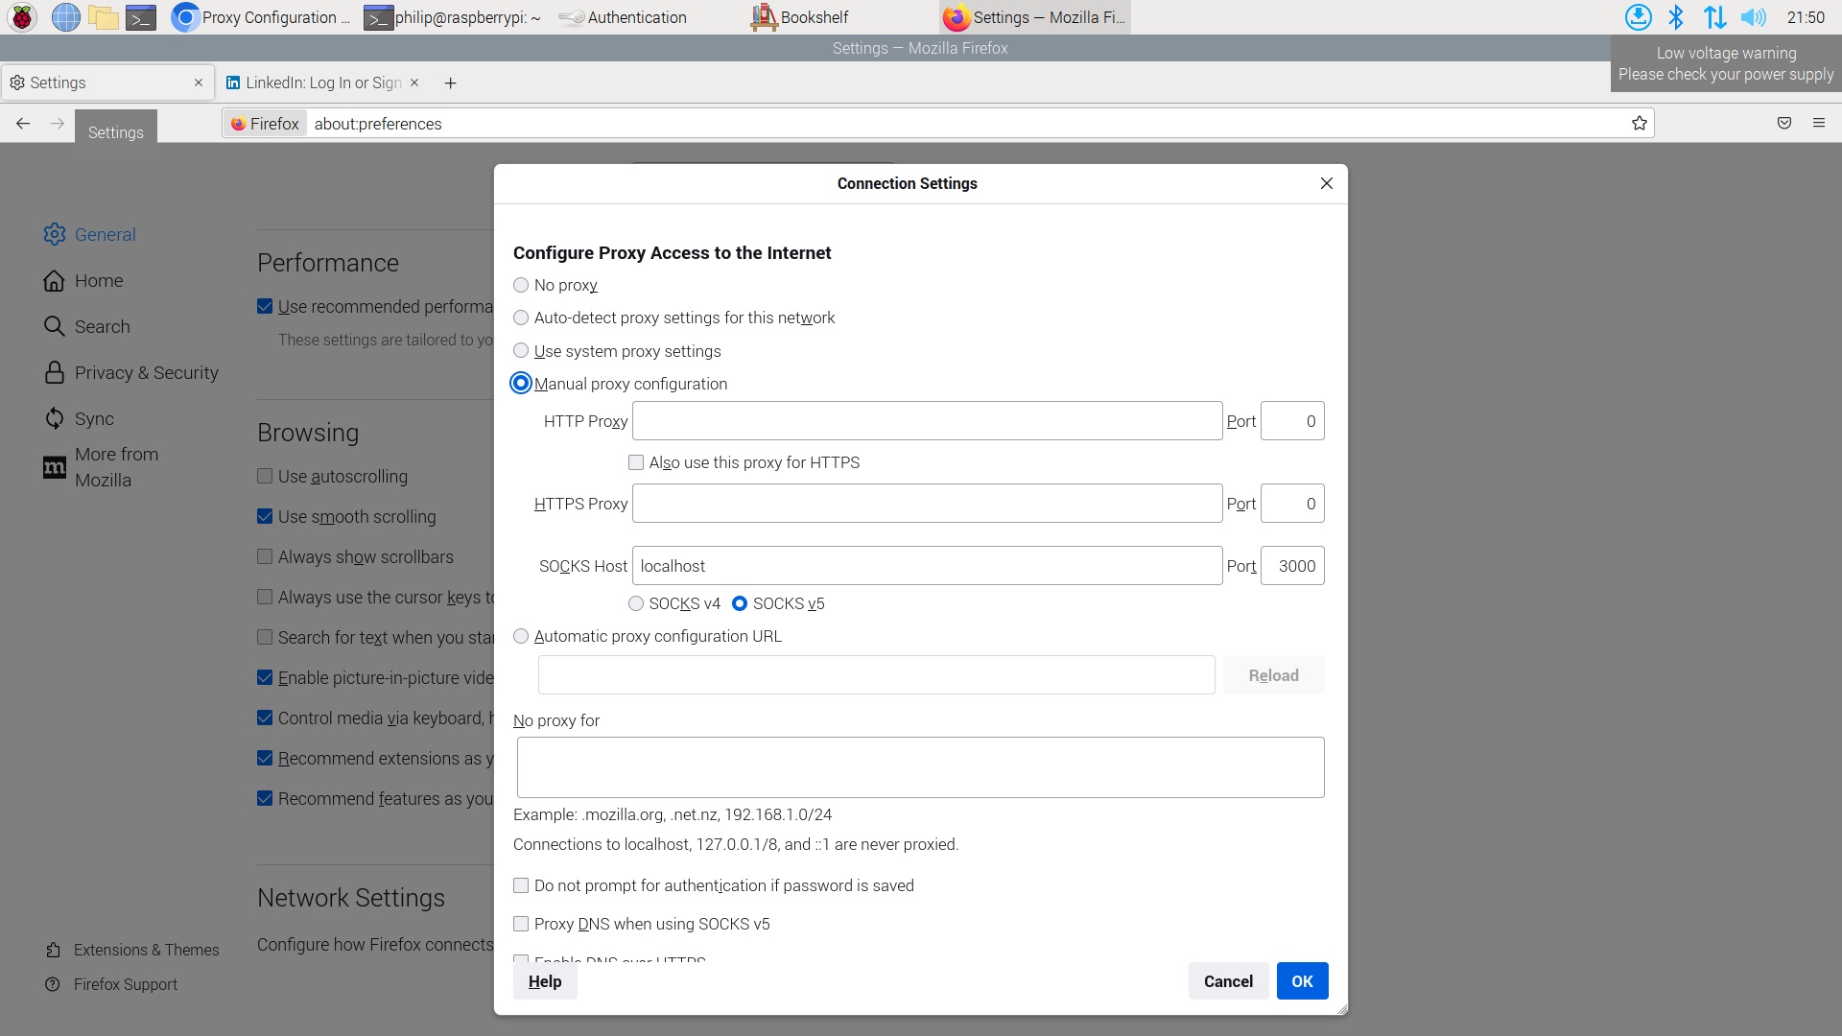This screenshot has width=1842, height=1036.
Task: Open the Privacy & Security category
Action: 131,372
